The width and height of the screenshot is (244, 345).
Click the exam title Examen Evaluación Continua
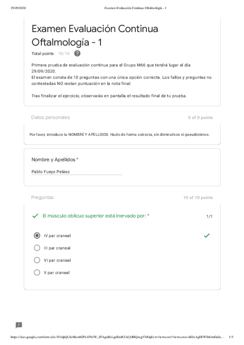(95, 28)
